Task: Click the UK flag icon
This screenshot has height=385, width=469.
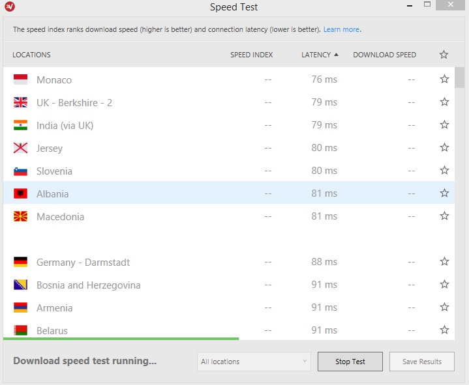Action: (x=20, y=102)
